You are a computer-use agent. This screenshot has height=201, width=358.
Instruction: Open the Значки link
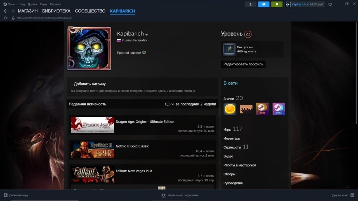click(x=229, y=99)
